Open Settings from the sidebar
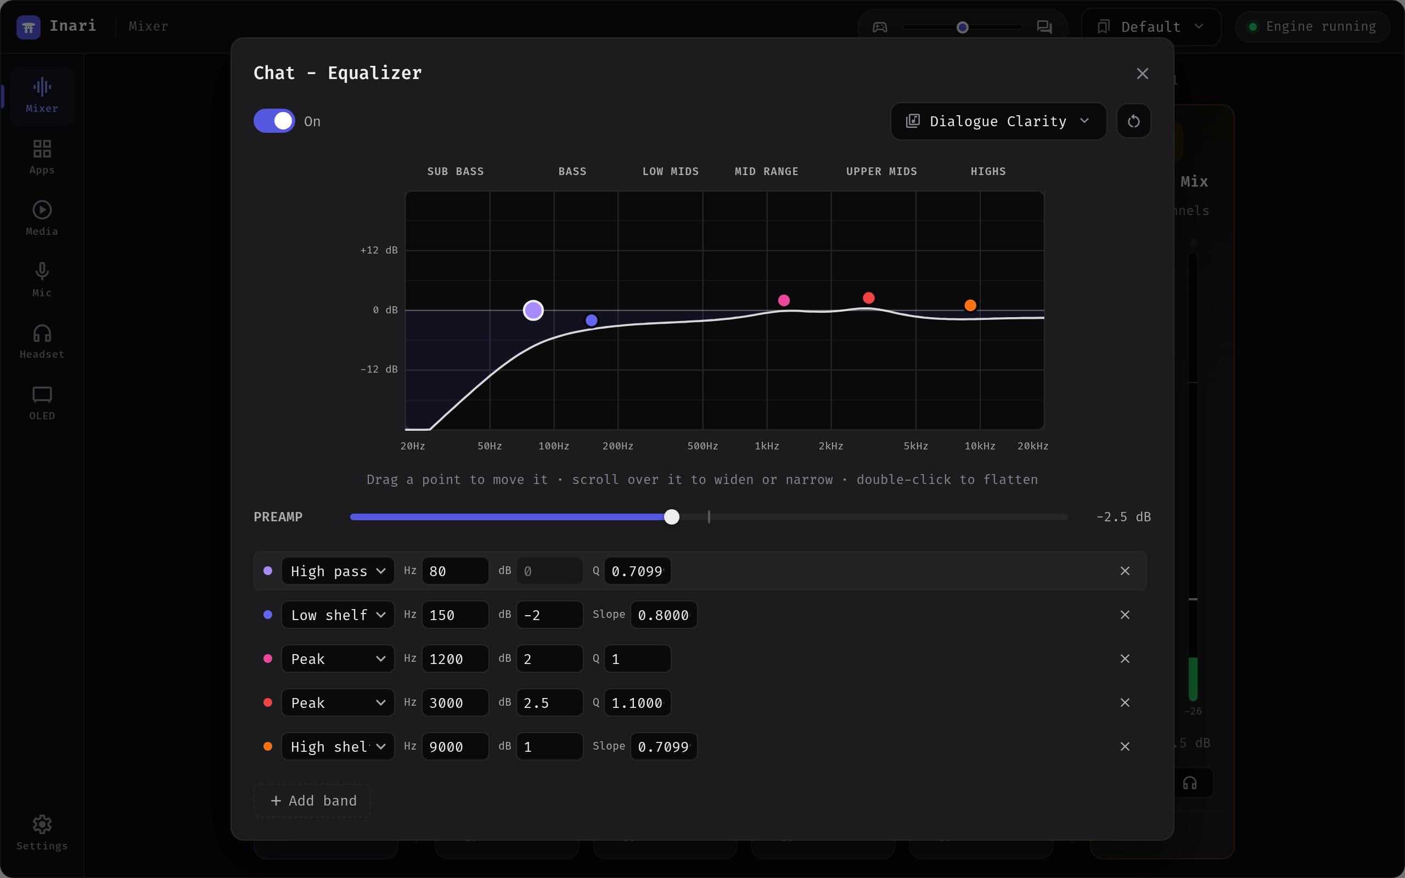Viewport: 1405px width, 878px height. coord(42,832)
